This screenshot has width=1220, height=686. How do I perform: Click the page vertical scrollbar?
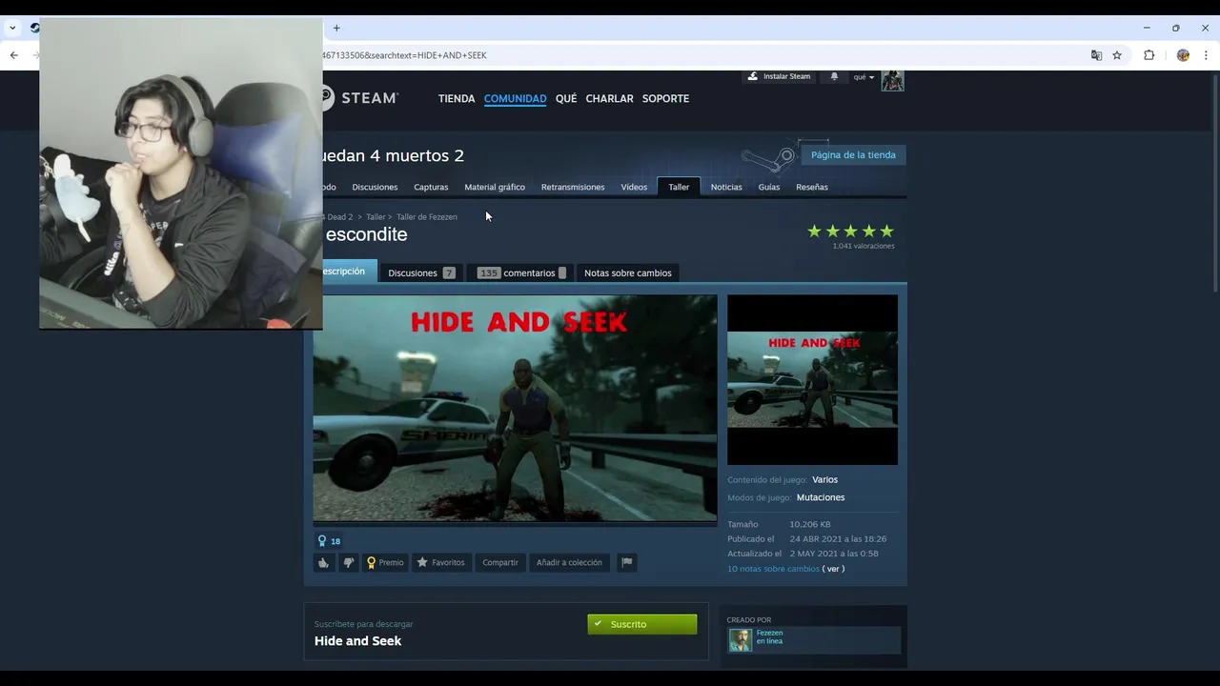pyautogui.click(x=1215, y=181)
